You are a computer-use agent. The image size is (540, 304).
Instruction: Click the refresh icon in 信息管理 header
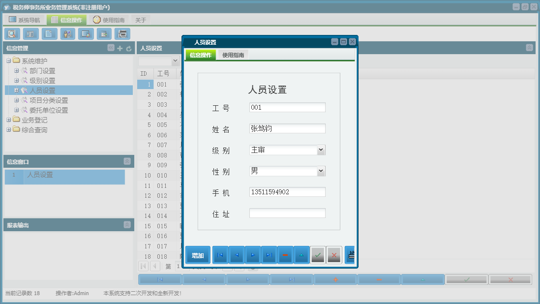[x=129, y=49]
